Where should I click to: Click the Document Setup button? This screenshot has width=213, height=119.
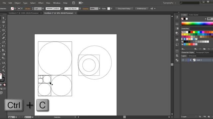(x=124, y=9)
